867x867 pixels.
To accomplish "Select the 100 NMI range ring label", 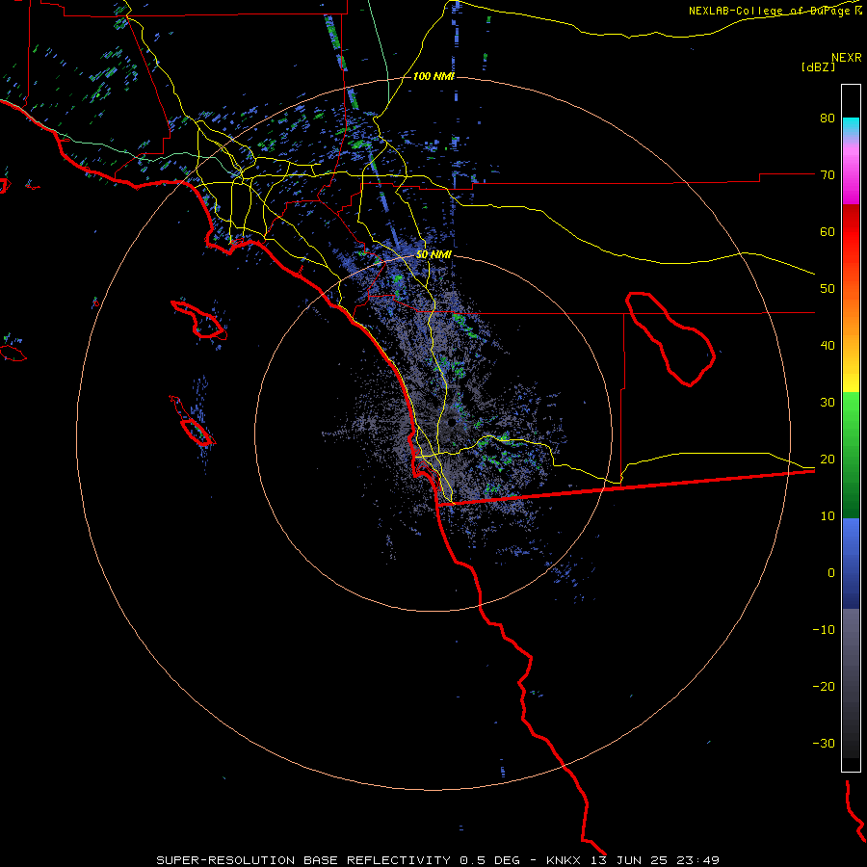I will pyautogui.click(x=433, y=76).
